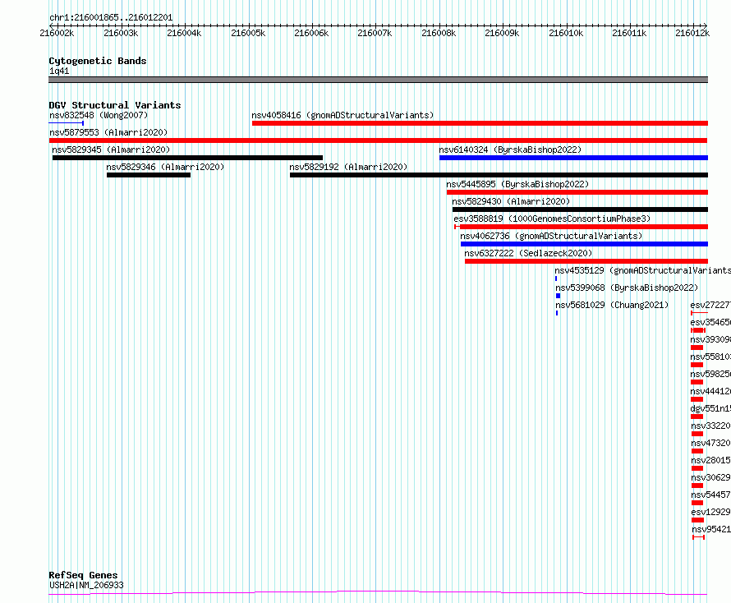Click the black bar under nsv5829430 (Almarri2020)

point(580,209)
